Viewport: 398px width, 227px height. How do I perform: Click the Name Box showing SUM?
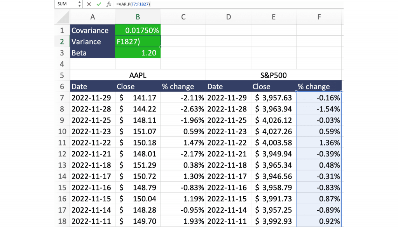coord(66,4)
